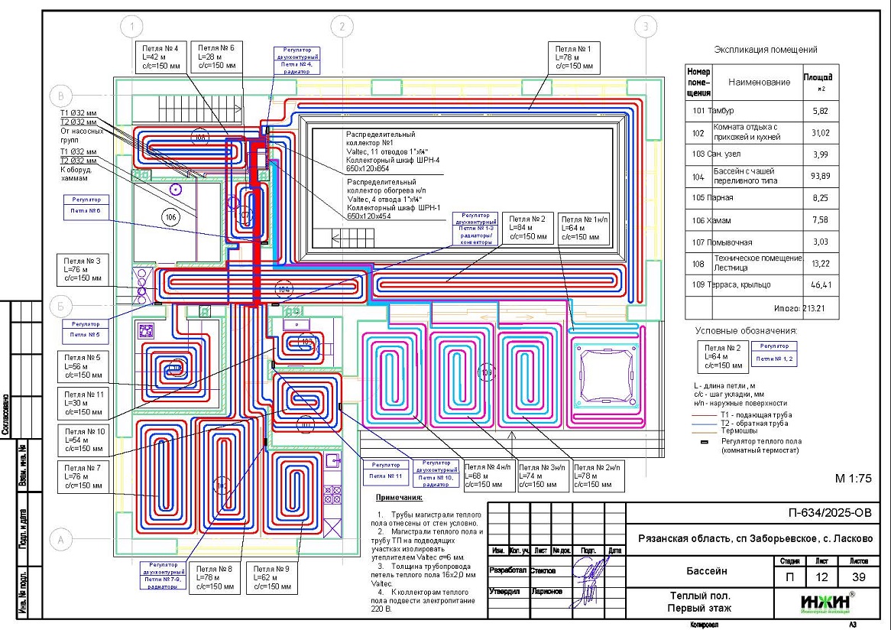
Task: Select the thermostat symbol in the legend
Action: point(706,441)
